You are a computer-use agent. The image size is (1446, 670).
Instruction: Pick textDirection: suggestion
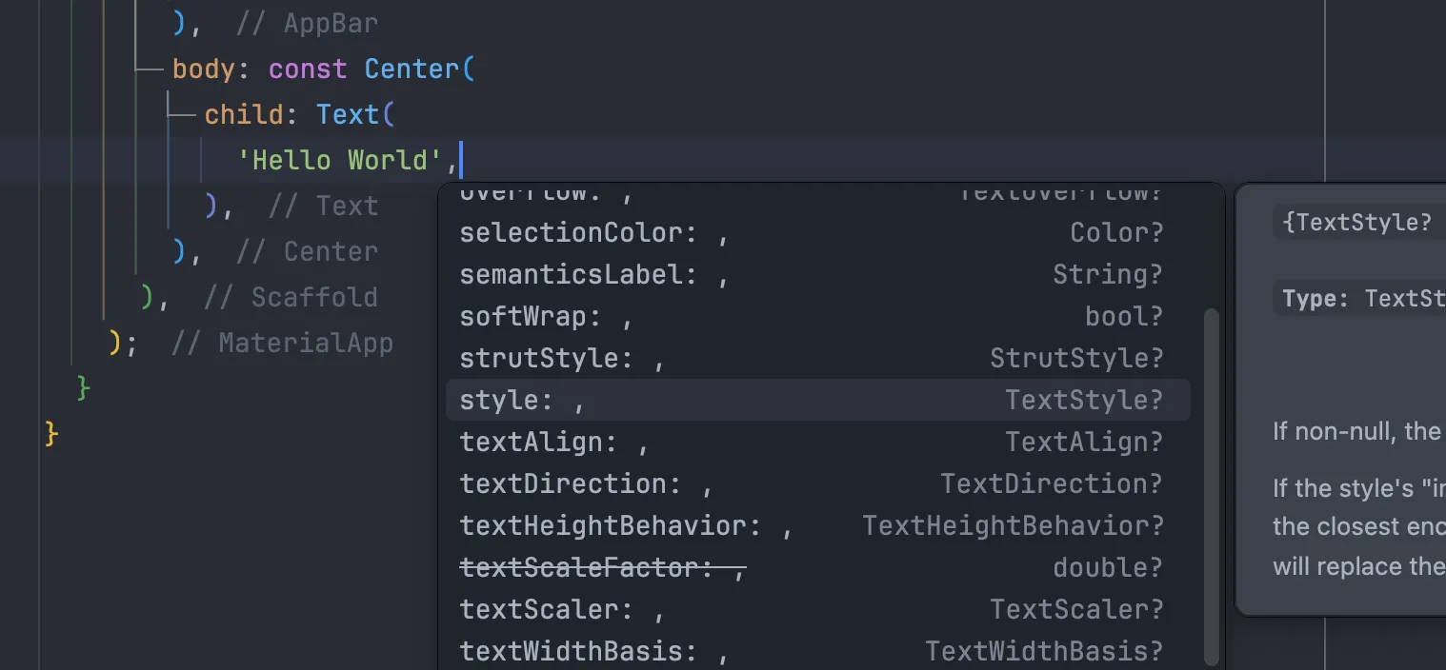pos(817,483)
